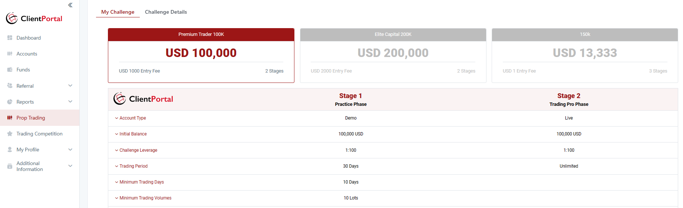Click the ClientPortal logo in sidebar

click(34, 19)
